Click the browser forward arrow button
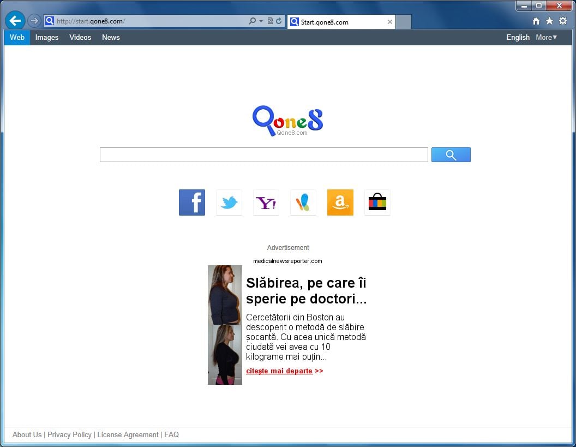Image resolution: width=576 pixels, height=447 pixels. pos(34,21)
